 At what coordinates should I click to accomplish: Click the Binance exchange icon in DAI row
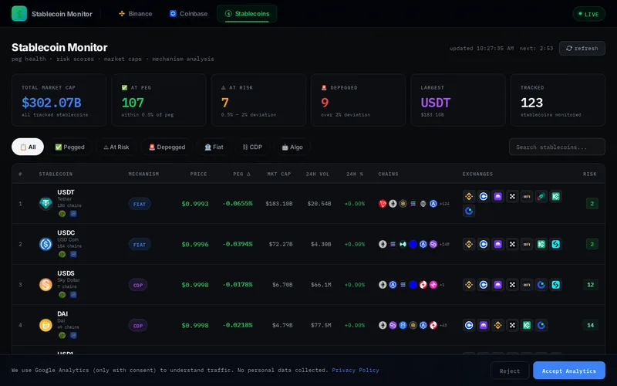(497, 325)
